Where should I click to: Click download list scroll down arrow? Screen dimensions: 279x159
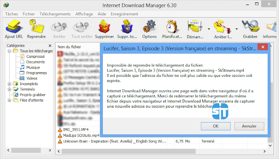(x=270, y=146)
